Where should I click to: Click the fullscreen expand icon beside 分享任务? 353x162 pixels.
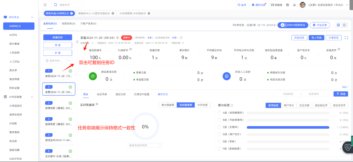click(346, 38)
